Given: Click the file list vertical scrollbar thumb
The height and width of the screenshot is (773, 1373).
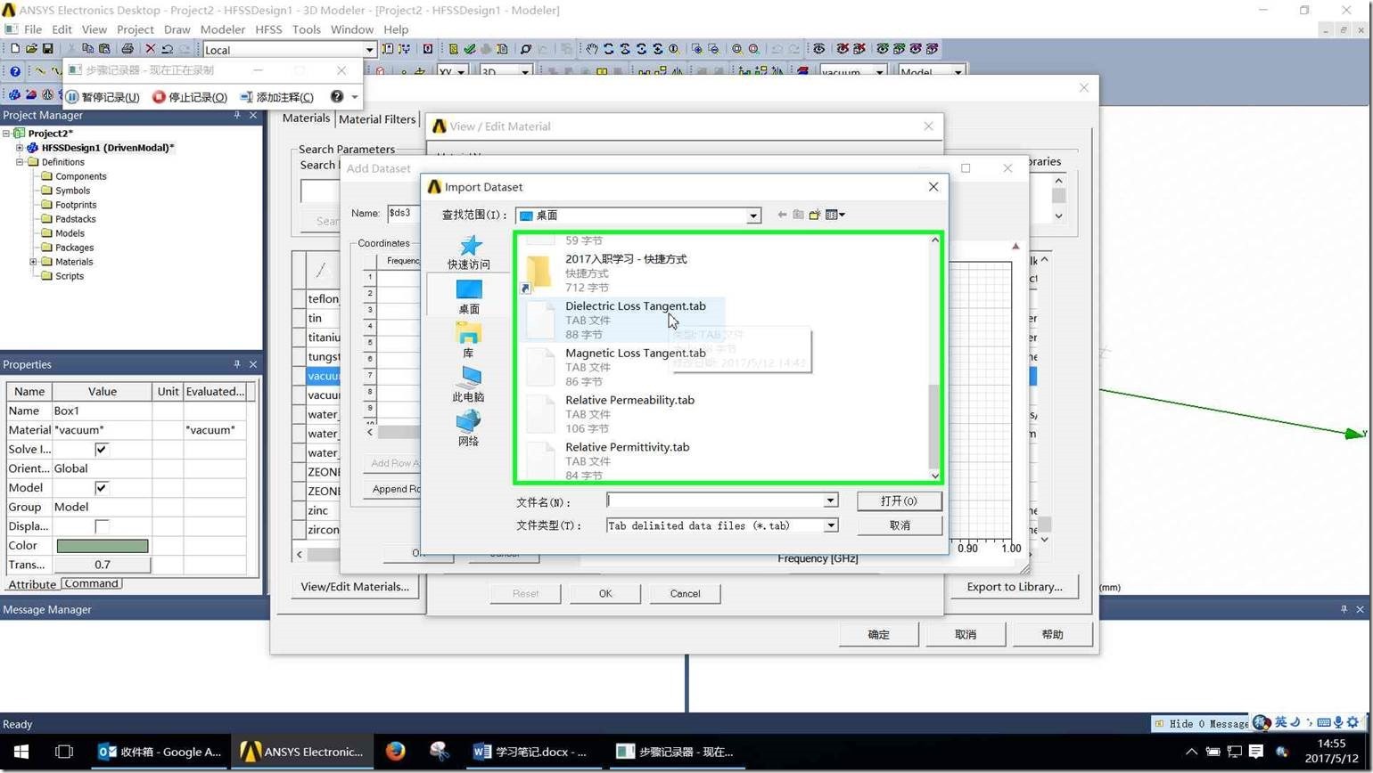Looking at the screenshot, I should click(x=934, y=426).
